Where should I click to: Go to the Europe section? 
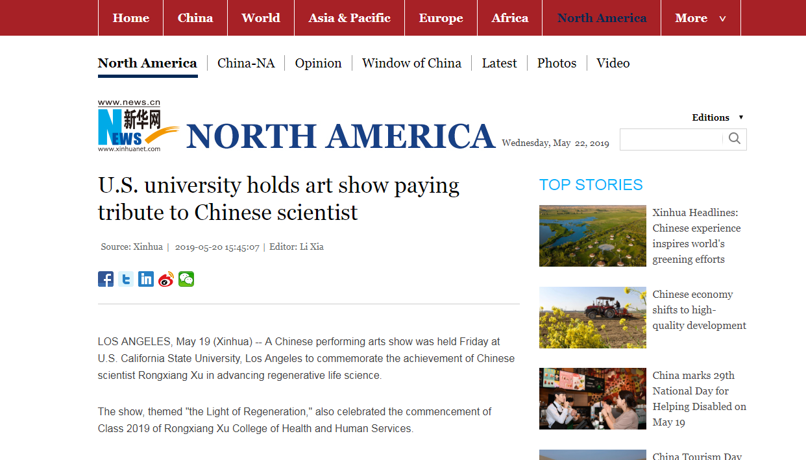[441, 18]
